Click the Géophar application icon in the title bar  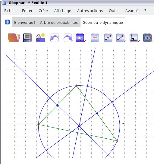4,3
